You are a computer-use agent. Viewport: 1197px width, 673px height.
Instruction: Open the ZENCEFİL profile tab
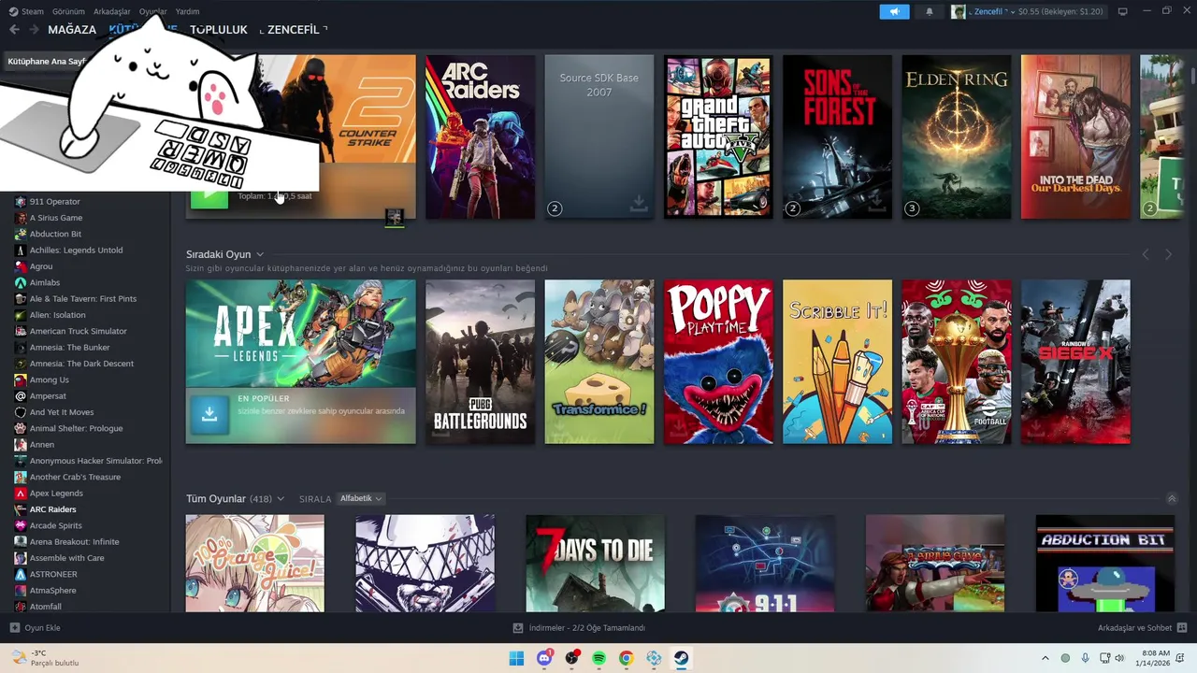294,29
